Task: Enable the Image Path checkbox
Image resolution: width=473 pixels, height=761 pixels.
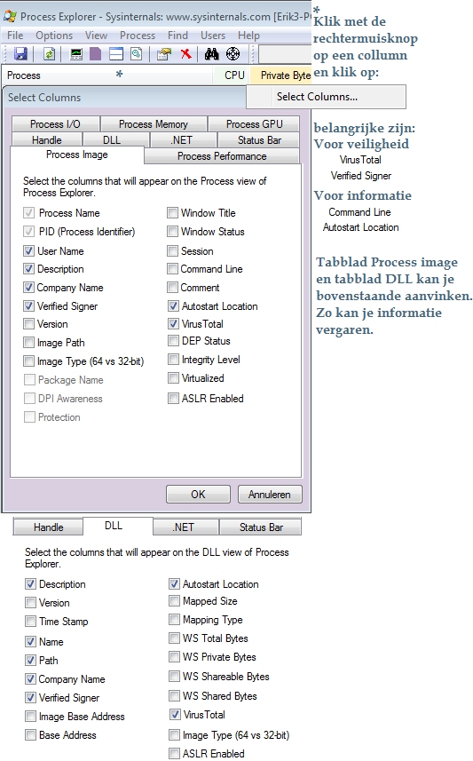Action: pos(29,343)
